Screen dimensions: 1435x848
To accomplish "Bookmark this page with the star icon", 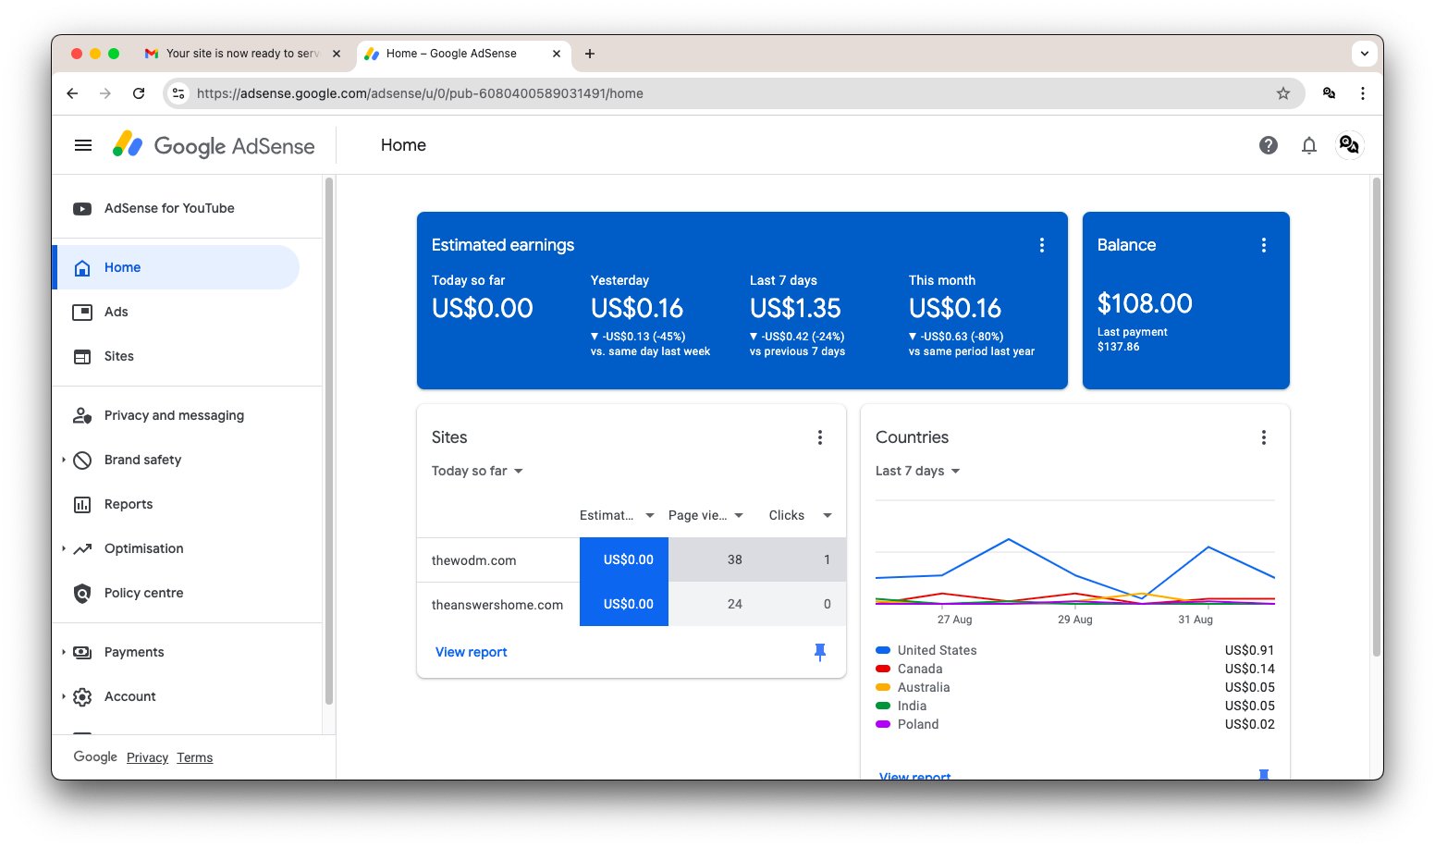I will [1283, 93].
